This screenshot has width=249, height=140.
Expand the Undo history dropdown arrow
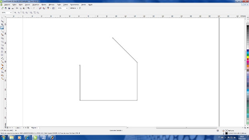(x=31, y=8)
